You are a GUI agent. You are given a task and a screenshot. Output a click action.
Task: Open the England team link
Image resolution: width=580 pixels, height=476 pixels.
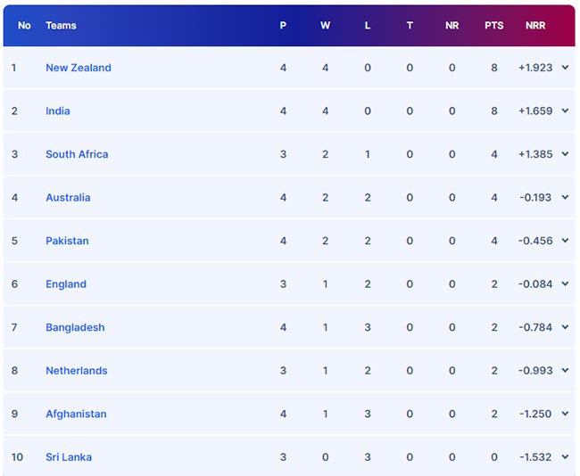pyautogui.click(x=66, y=284)
